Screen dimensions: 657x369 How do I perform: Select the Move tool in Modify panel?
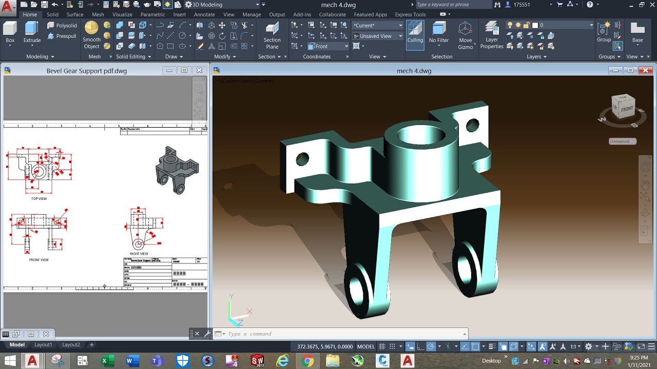pos(222,25)
